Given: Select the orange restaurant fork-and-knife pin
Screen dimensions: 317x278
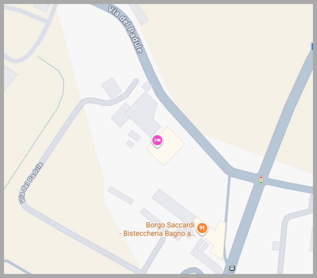Looking at the screenshot, I should pos(202,229).
